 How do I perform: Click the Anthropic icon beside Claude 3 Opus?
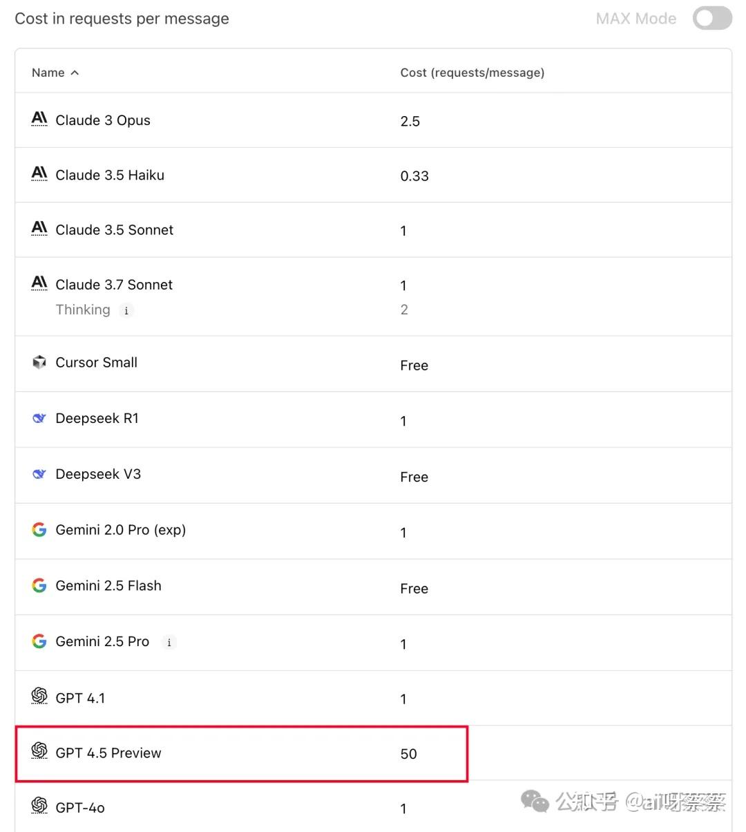click(39, 119)
